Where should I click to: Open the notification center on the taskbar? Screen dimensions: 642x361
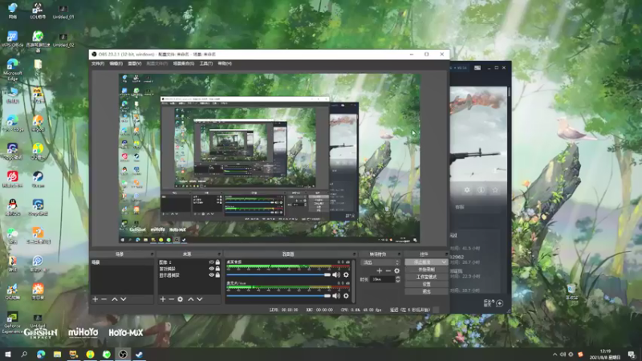tap(632, 355)
